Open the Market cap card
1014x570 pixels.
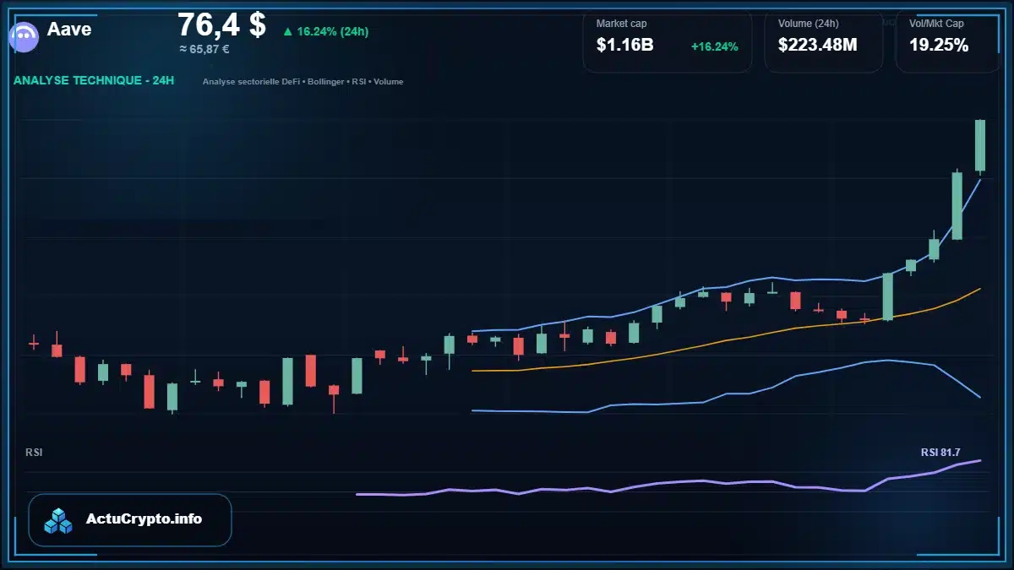[x=668, y=41]
